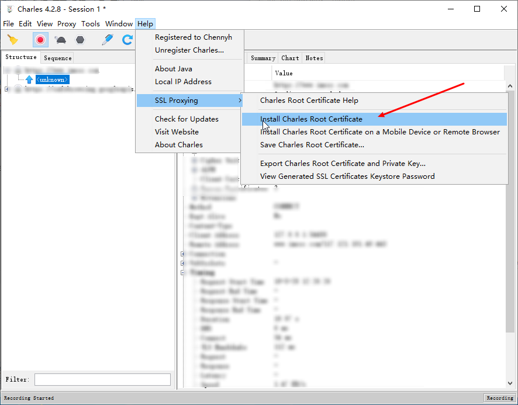Collapse the Timing section in details

pos(183,273)
